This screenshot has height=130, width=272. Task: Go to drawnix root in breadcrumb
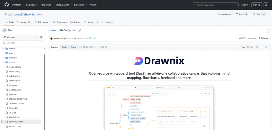click(x=52, y=30)
